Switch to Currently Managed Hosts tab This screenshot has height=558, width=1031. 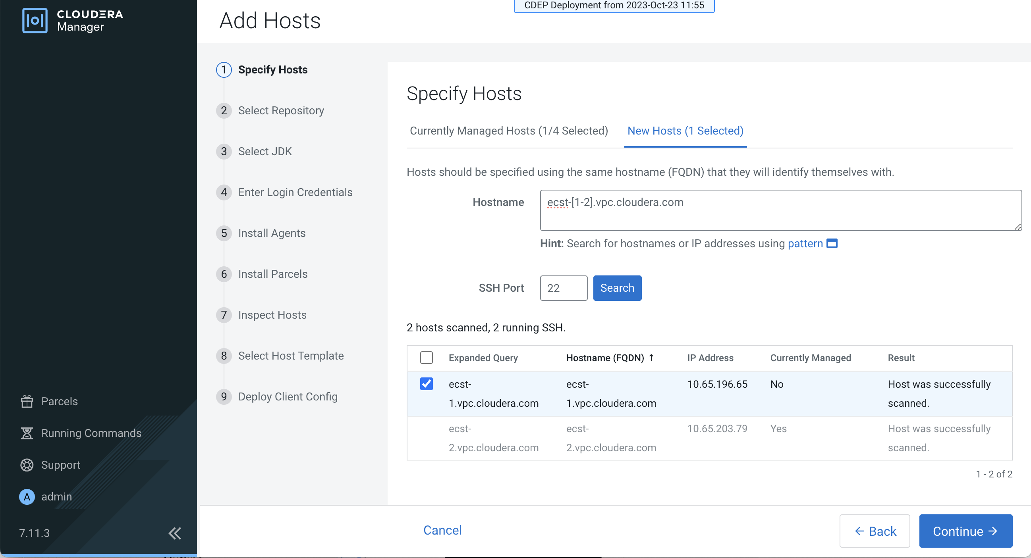pos(509,131)
